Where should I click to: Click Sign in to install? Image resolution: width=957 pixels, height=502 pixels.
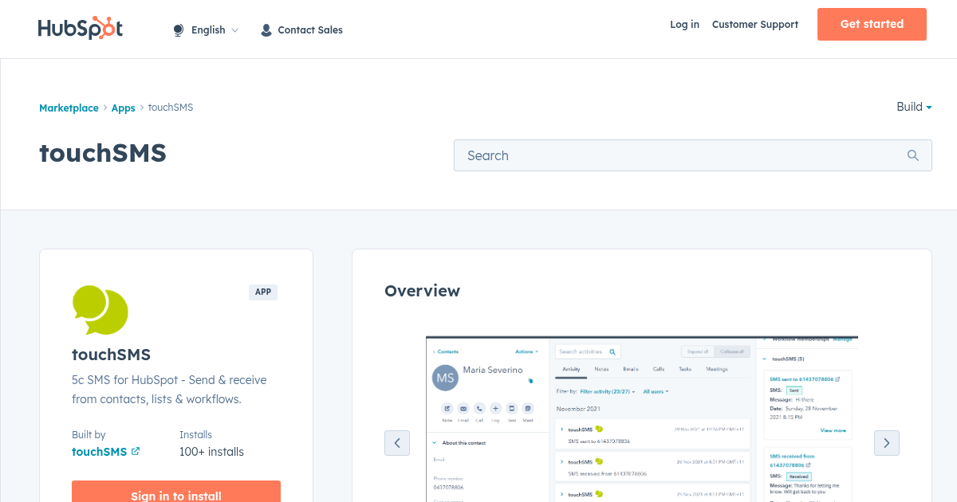(175, 495)
